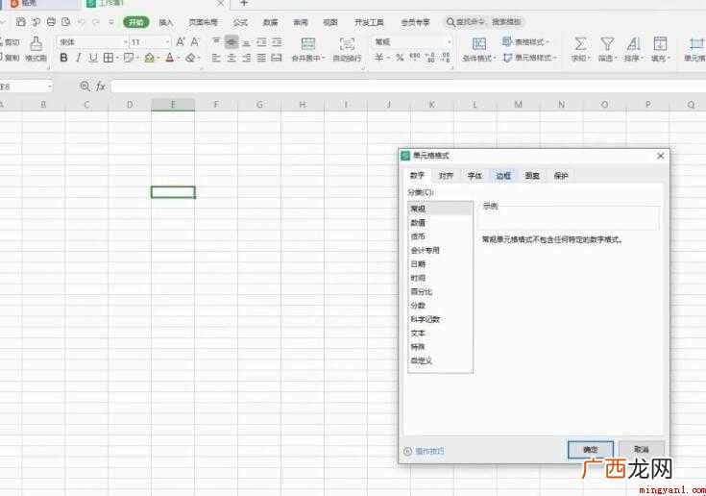Click the align text right icon
Image resolution: width=706 pixels, height=496 pixels.
click(x=246, y=58)
